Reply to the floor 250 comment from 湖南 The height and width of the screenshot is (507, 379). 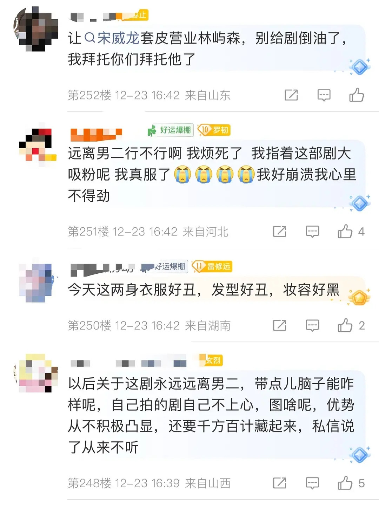coord(312,325)
